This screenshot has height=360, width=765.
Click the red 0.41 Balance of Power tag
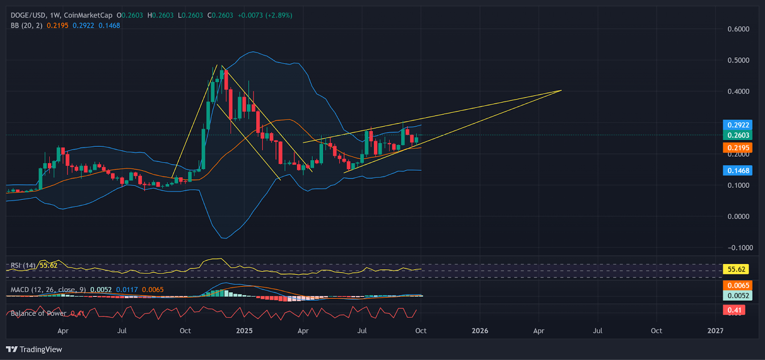pos(734,310)
